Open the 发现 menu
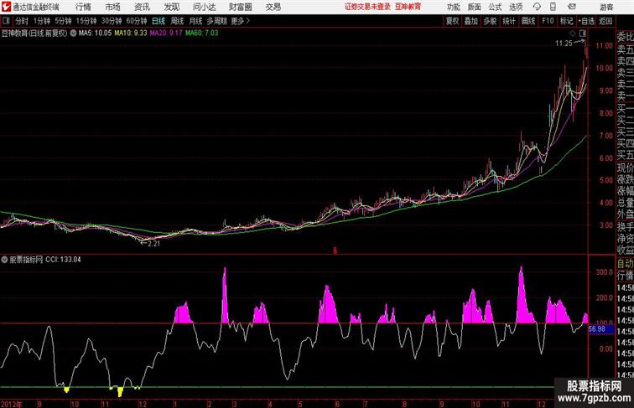634x408 pixels. coord(171,7)
